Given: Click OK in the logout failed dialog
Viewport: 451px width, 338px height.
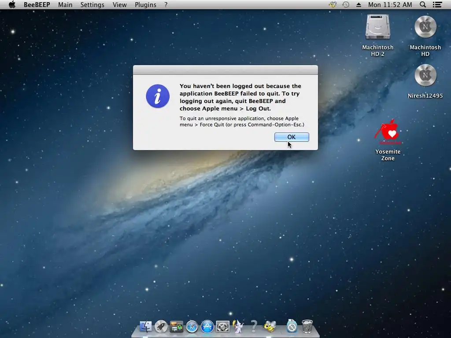Looking at the screenshot, I should (x=292, y=137).
